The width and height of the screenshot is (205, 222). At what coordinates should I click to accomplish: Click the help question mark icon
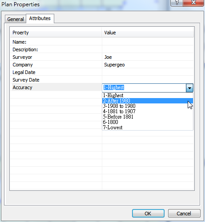tap(177, 3)
